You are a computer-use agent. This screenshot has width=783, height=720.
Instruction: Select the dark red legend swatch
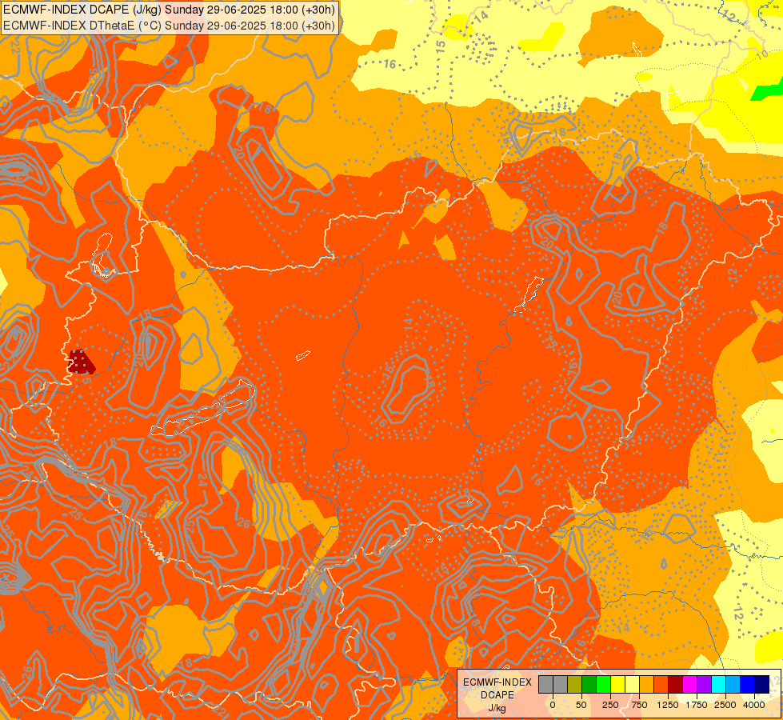(675, 684)
